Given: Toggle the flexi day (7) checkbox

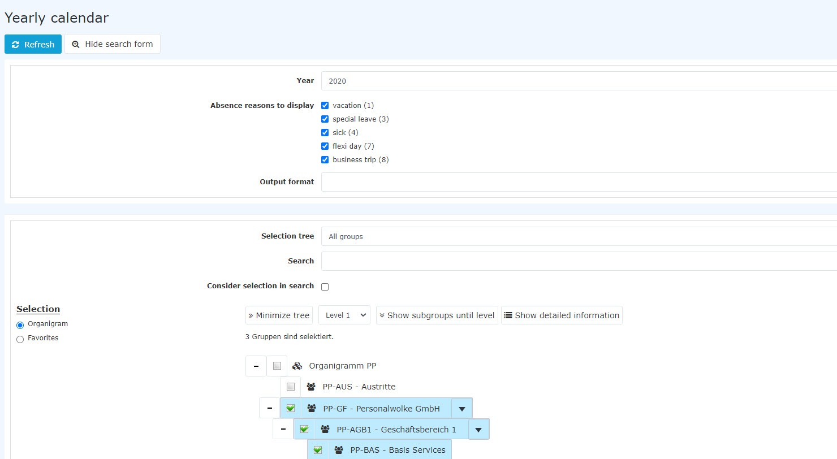Looking at the screenshot, I should tap(325, 146).
